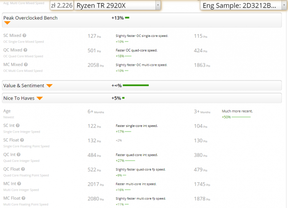Collapse the Peak Overclocked Bench section arrow
This screenshot has height=208, width=288.
pos(7,23)
